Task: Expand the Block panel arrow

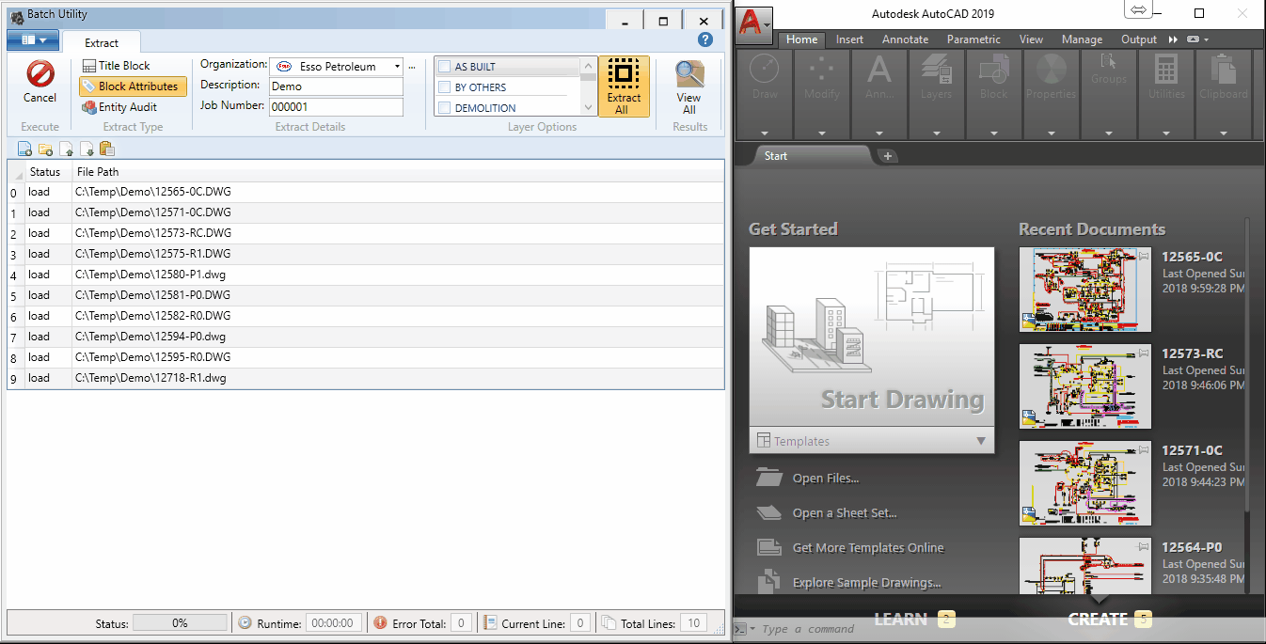Action: (994, 134)
